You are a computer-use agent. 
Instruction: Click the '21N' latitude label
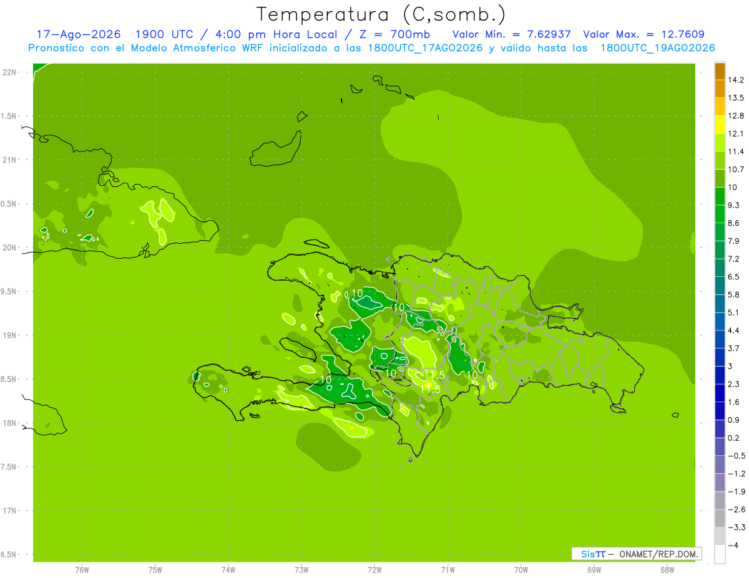(9, 160)
